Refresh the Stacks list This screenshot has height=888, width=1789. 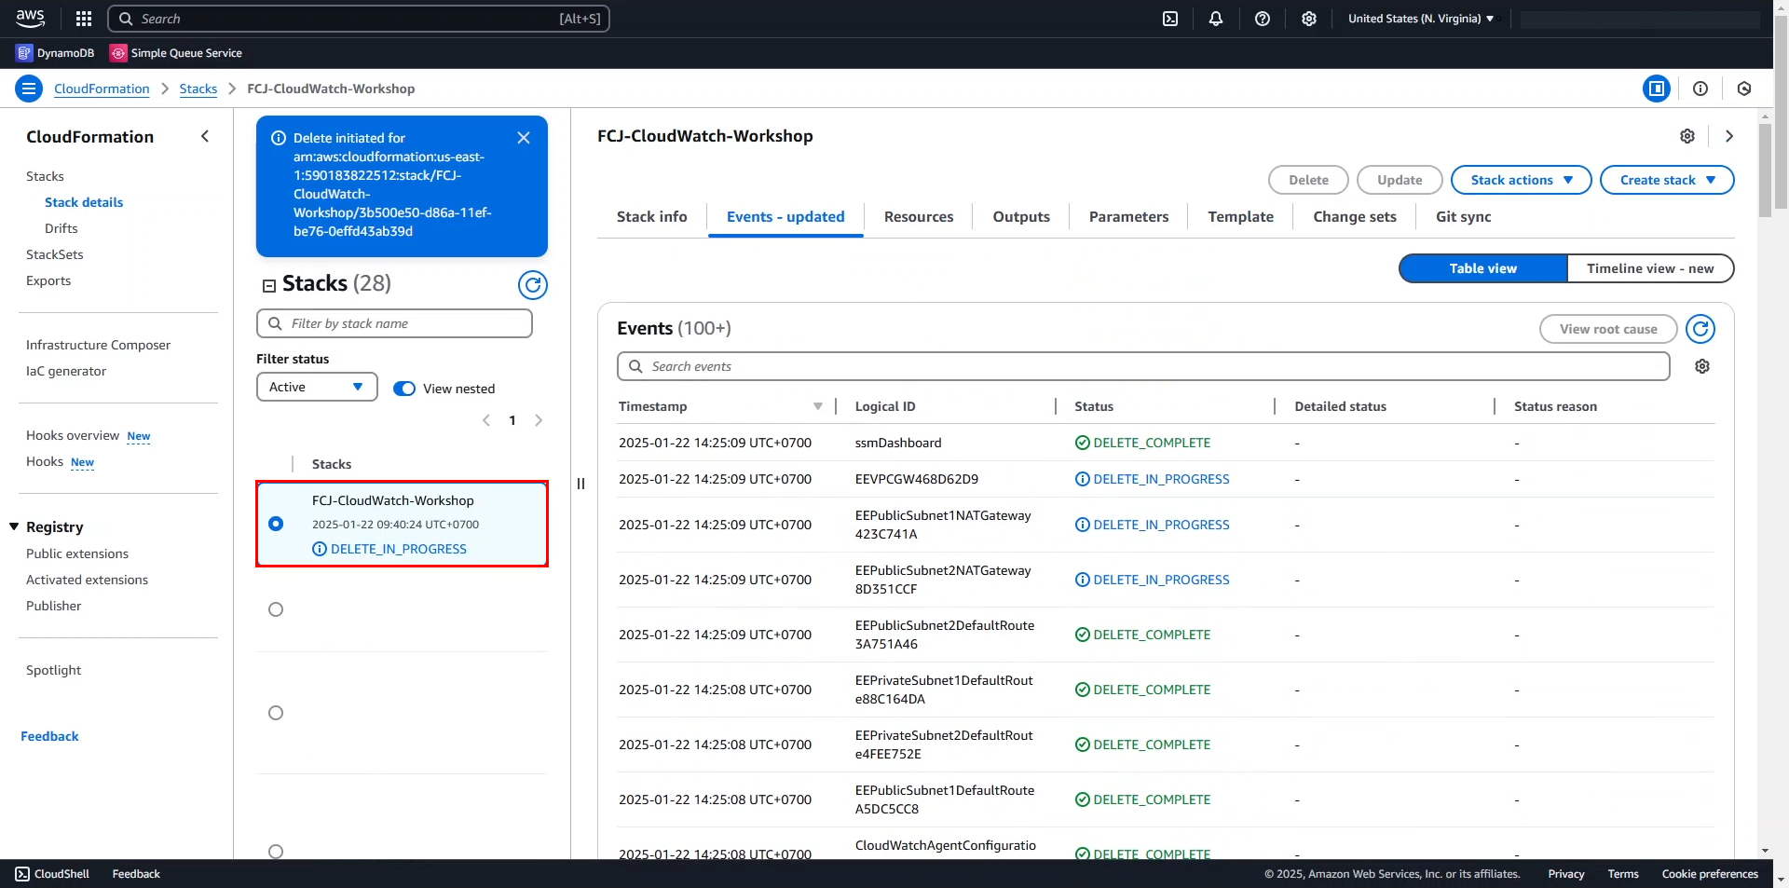click(x=533, y=285)
